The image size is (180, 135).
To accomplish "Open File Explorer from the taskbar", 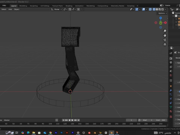I will [34, 133].
